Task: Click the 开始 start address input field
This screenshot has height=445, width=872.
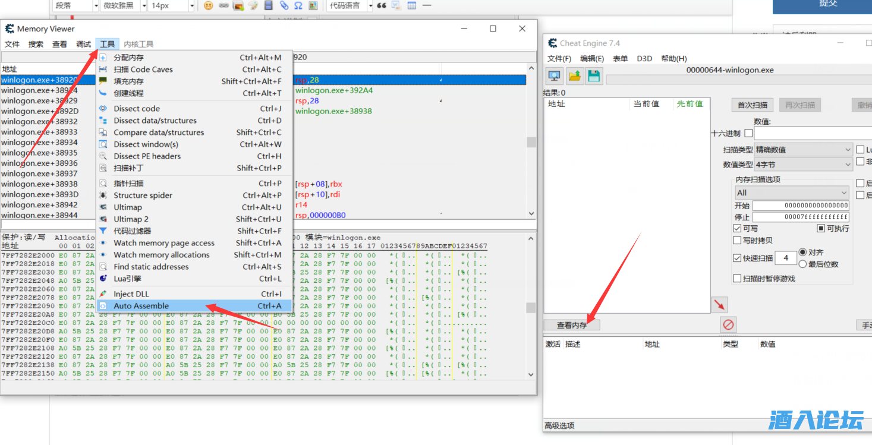Action: point(800,206)
